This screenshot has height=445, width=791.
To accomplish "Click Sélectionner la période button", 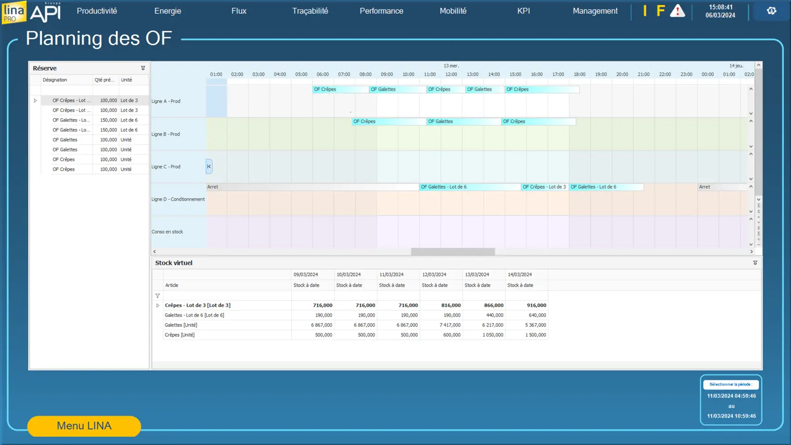I will tap(731, 384).
